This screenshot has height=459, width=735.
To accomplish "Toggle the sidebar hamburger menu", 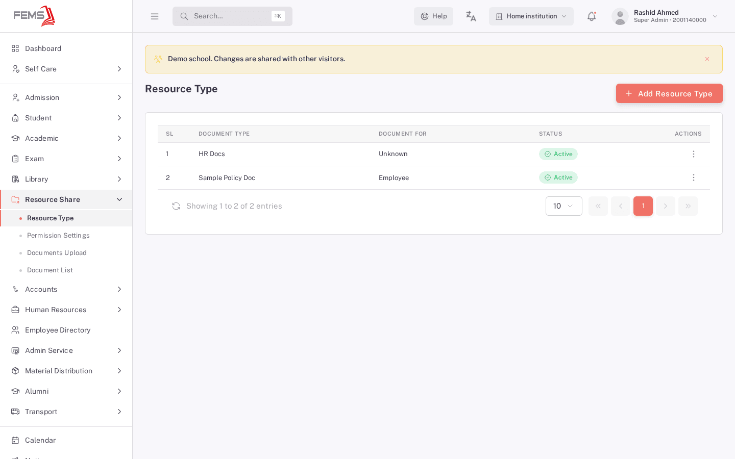I will click(155, 16).
